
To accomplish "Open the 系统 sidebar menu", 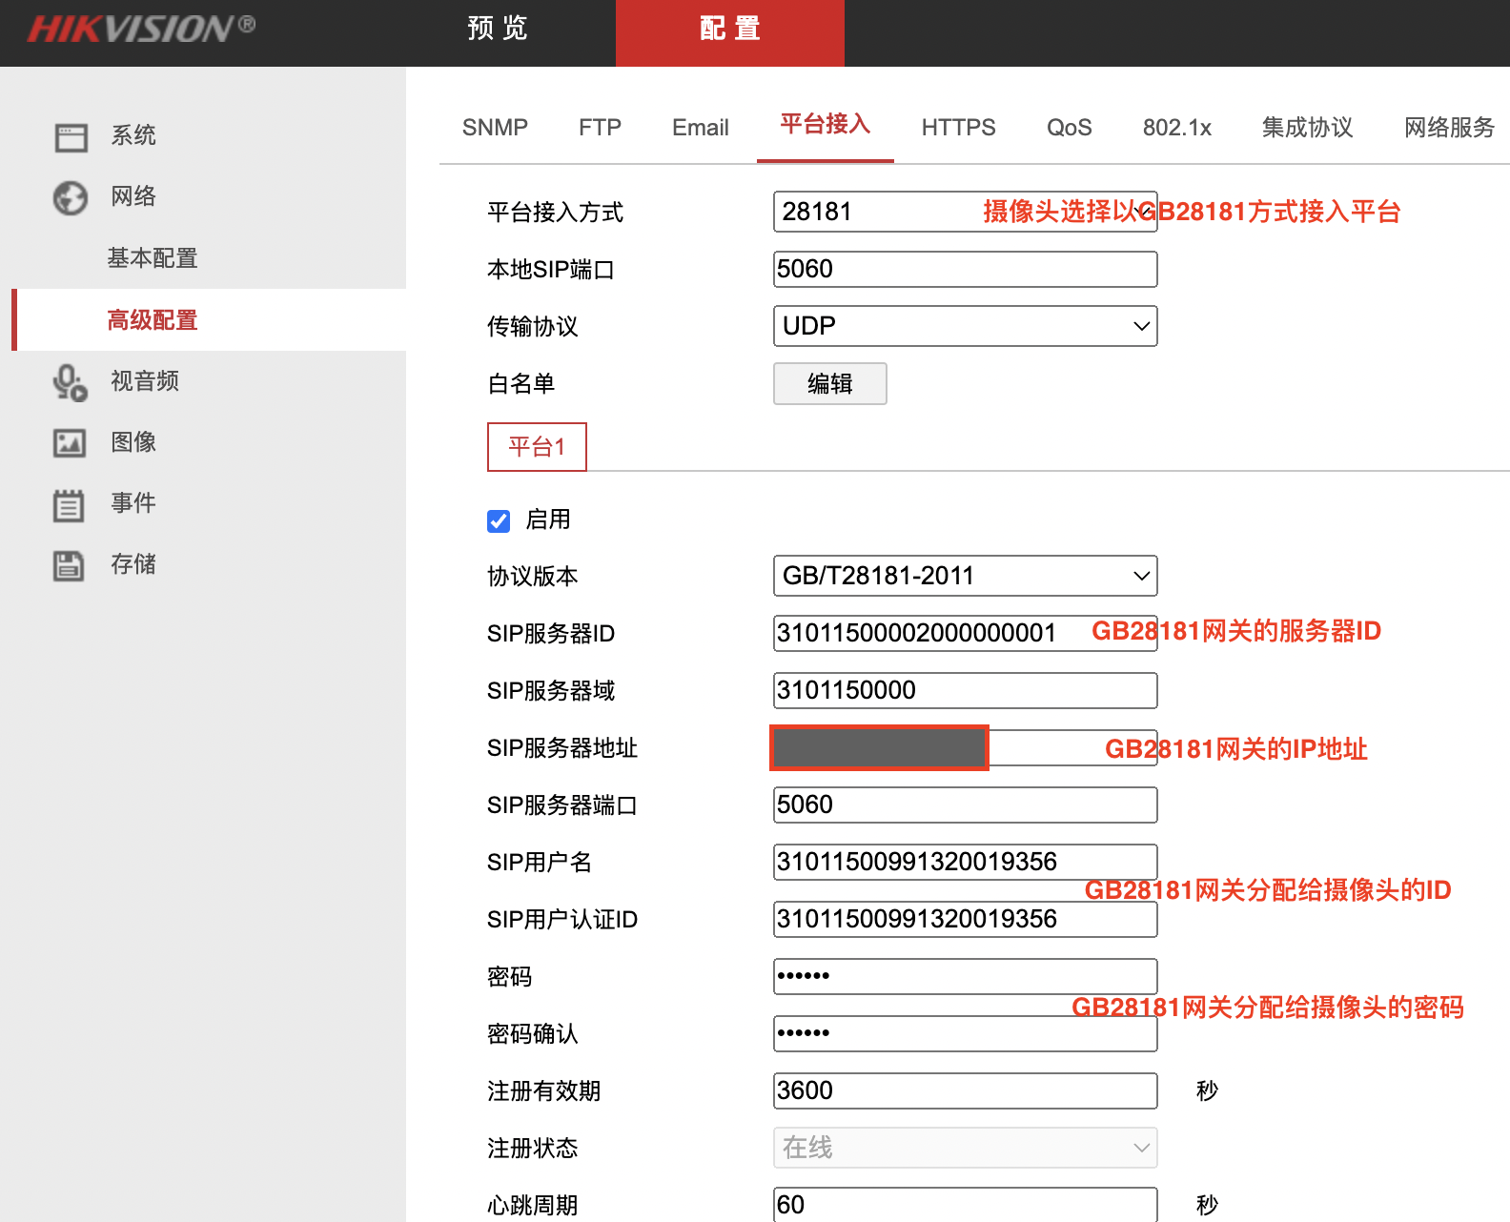I will click(133, 135).
